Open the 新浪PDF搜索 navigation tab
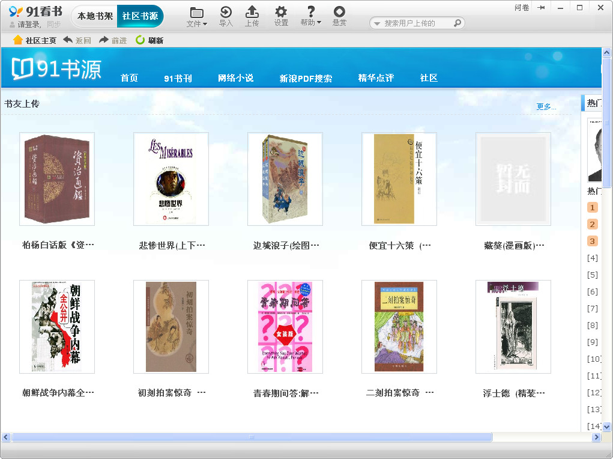 pos(306,78)
